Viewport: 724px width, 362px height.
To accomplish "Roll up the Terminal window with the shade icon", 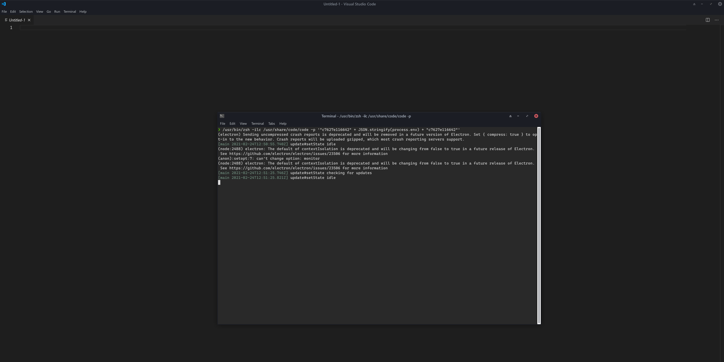I will [510, 116].
